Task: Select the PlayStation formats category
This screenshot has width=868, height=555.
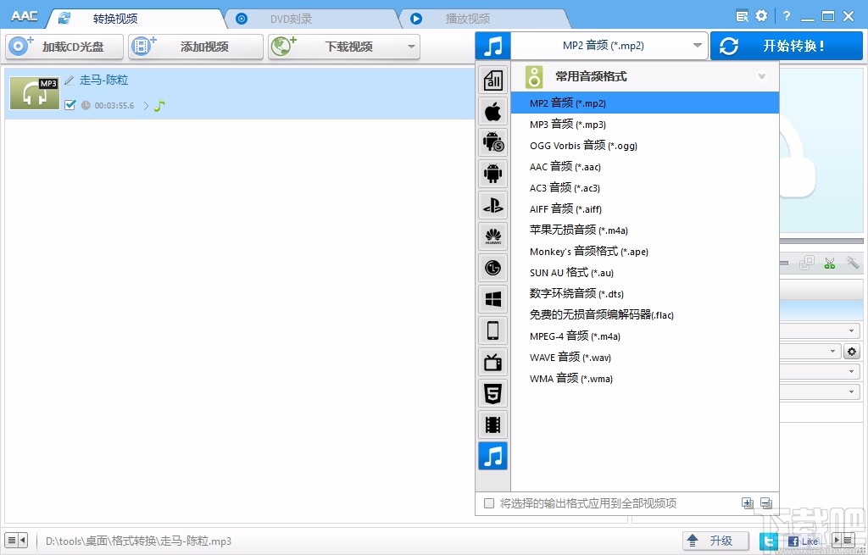Action: (492, 205)
